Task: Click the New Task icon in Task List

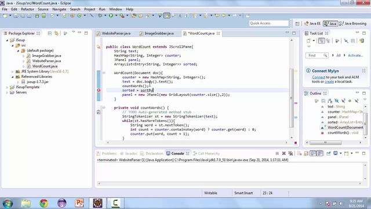Action: point(308,41)
